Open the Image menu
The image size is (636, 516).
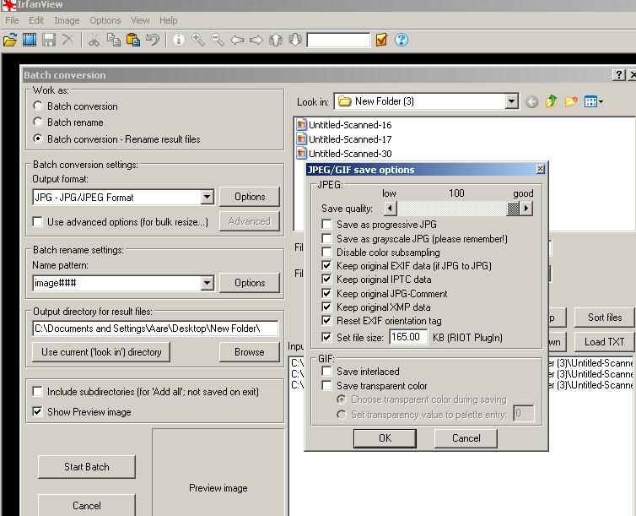[x=67, y=20]
